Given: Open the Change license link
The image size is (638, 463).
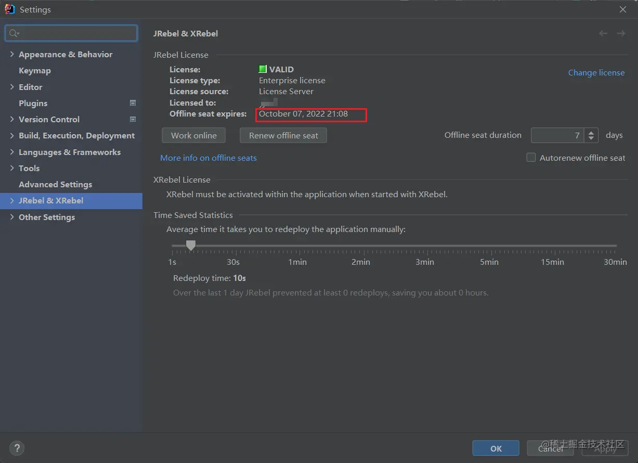Looking at the screenshot, I should coord(596,72).
